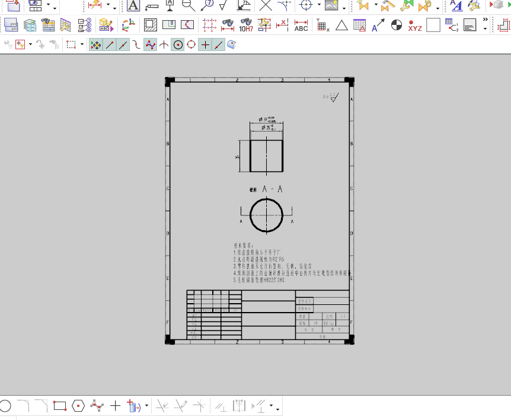Open the Feature Control Frame tool
Screen dimensions: 511x420
tap(152, 6)
